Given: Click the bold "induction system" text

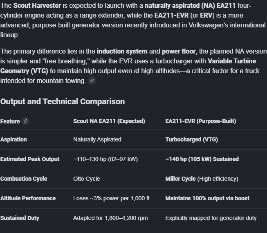Looking at the screenshot, I should (x=122, y=52).
